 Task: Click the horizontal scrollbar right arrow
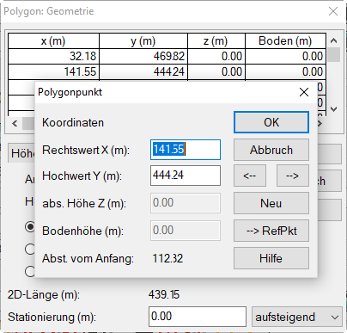(x=320, y=124)
